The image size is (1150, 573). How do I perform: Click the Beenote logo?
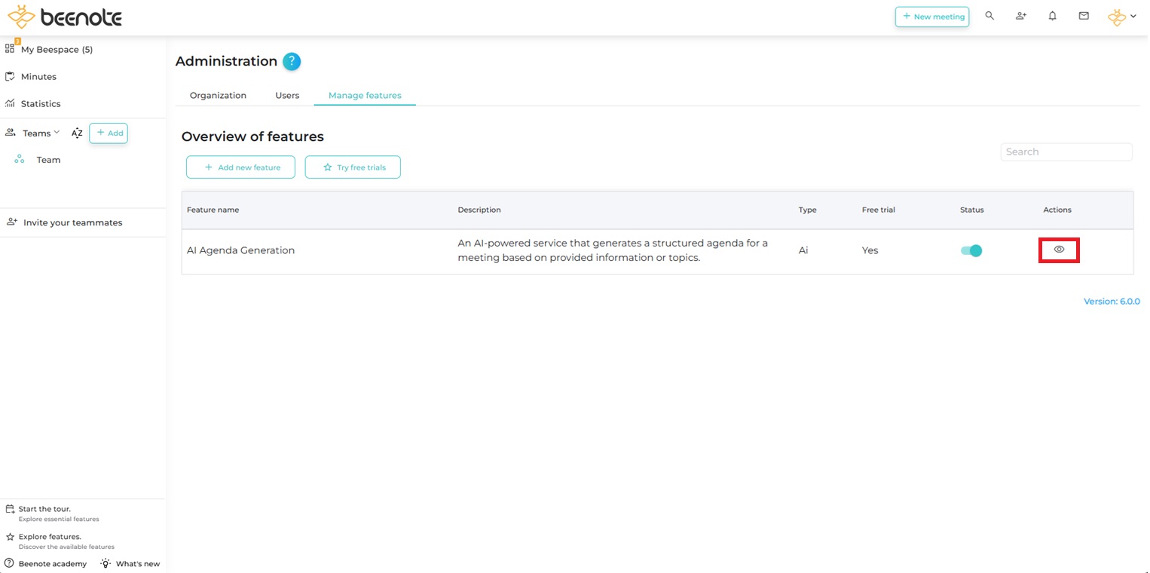pyautogui.click(x=64, y=17)
